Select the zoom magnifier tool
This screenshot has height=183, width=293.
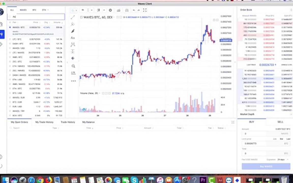pos(73,66)
